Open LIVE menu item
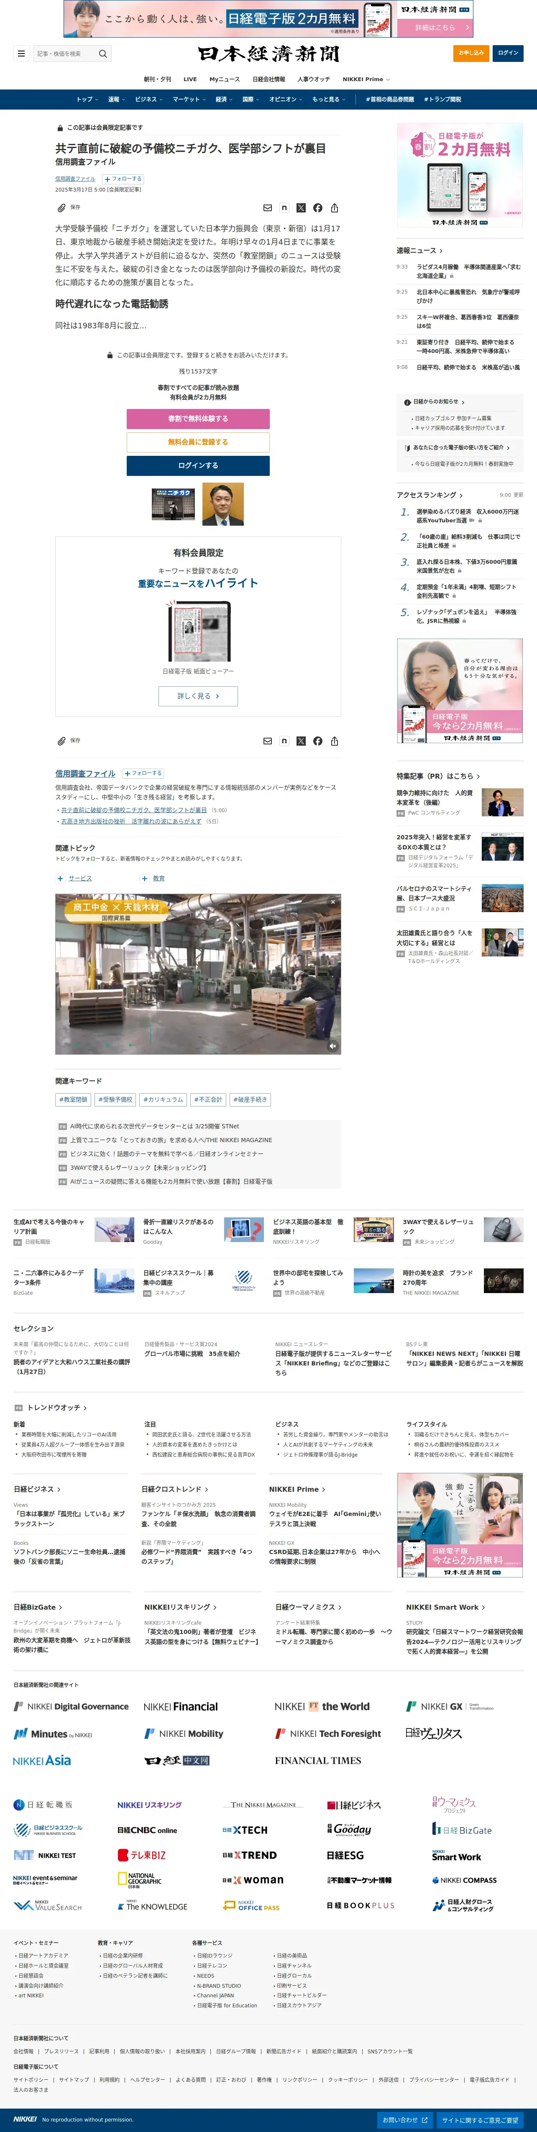Image resolution: width=537 pixels, height=2132 pixels. [x=189, y=79]
